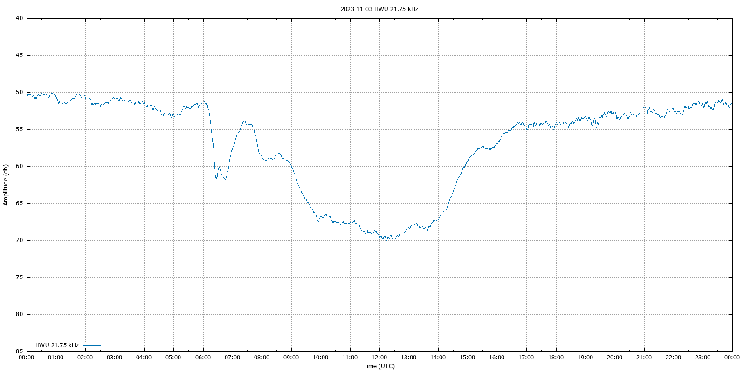744x371 pixels.
Task: Click the 15:00 time tick label
Action: 467,358
